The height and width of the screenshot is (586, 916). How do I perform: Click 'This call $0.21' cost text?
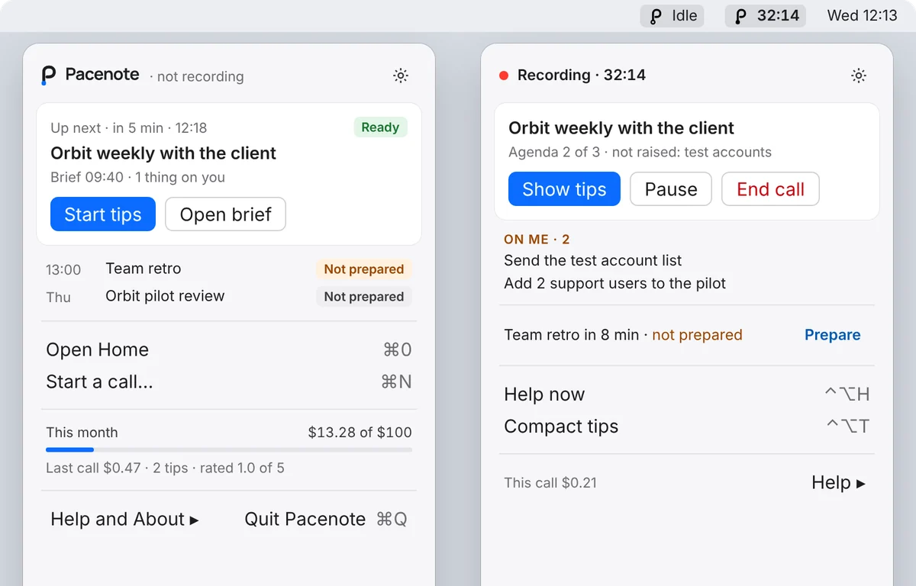pos(550,483)
